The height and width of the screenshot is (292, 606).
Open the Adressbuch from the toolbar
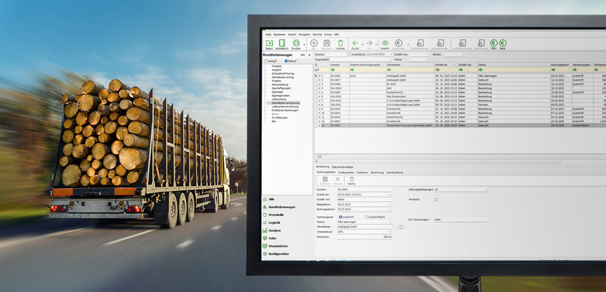(x=282, y=44)
